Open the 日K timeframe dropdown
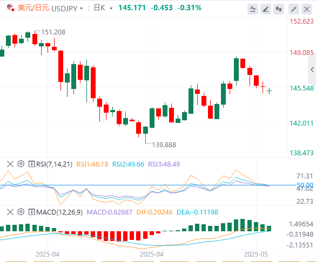This screenshot has height=262, width=316. tap(103, 8)
